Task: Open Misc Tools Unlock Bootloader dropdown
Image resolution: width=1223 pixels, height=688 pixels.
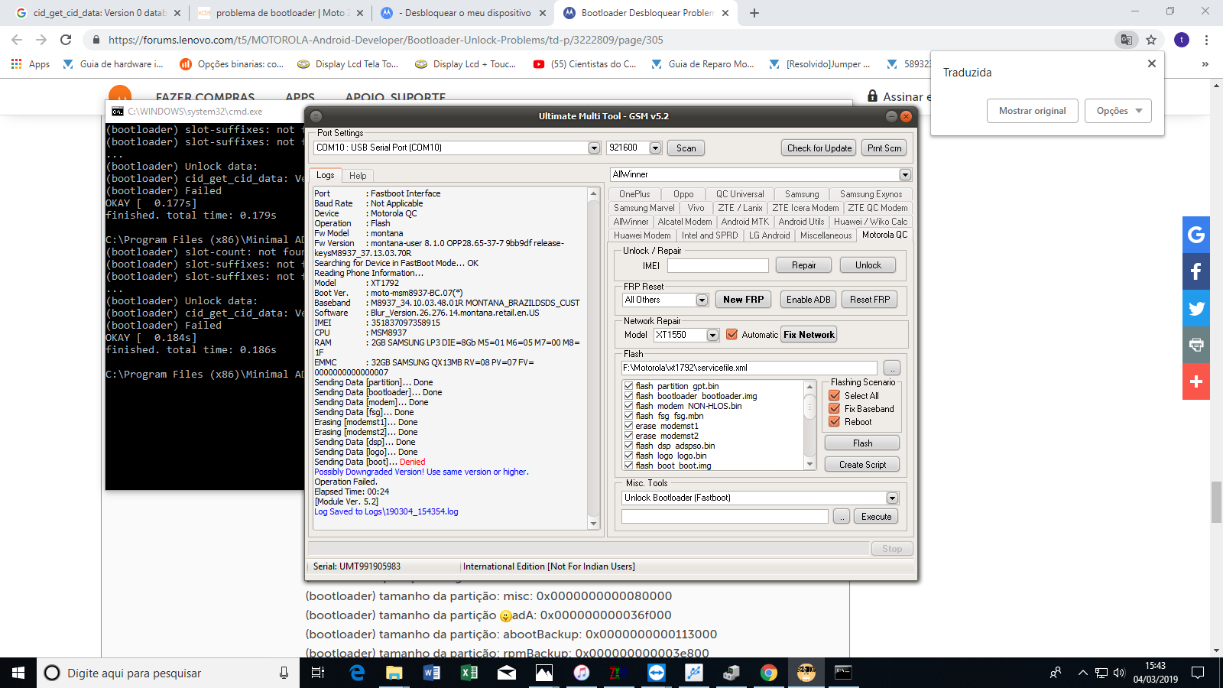Action: click(x=892, y=498)
